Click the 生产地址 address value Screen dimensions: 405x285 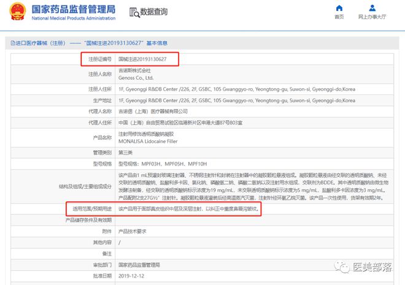(x=237, y=101)
